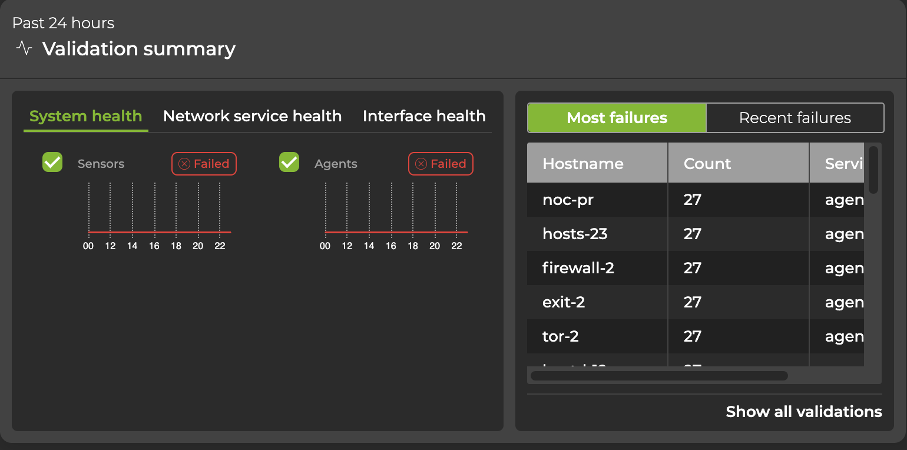Viewport: 907px width, 450px height.
Task: Click the Agents Failed status badge
Action: pyautogui.click(x=441, y=164)
